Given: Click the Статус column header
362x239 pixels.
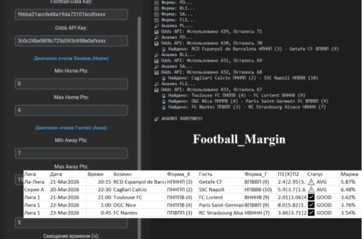Looking at the screenshot, I should coord(315,174).
